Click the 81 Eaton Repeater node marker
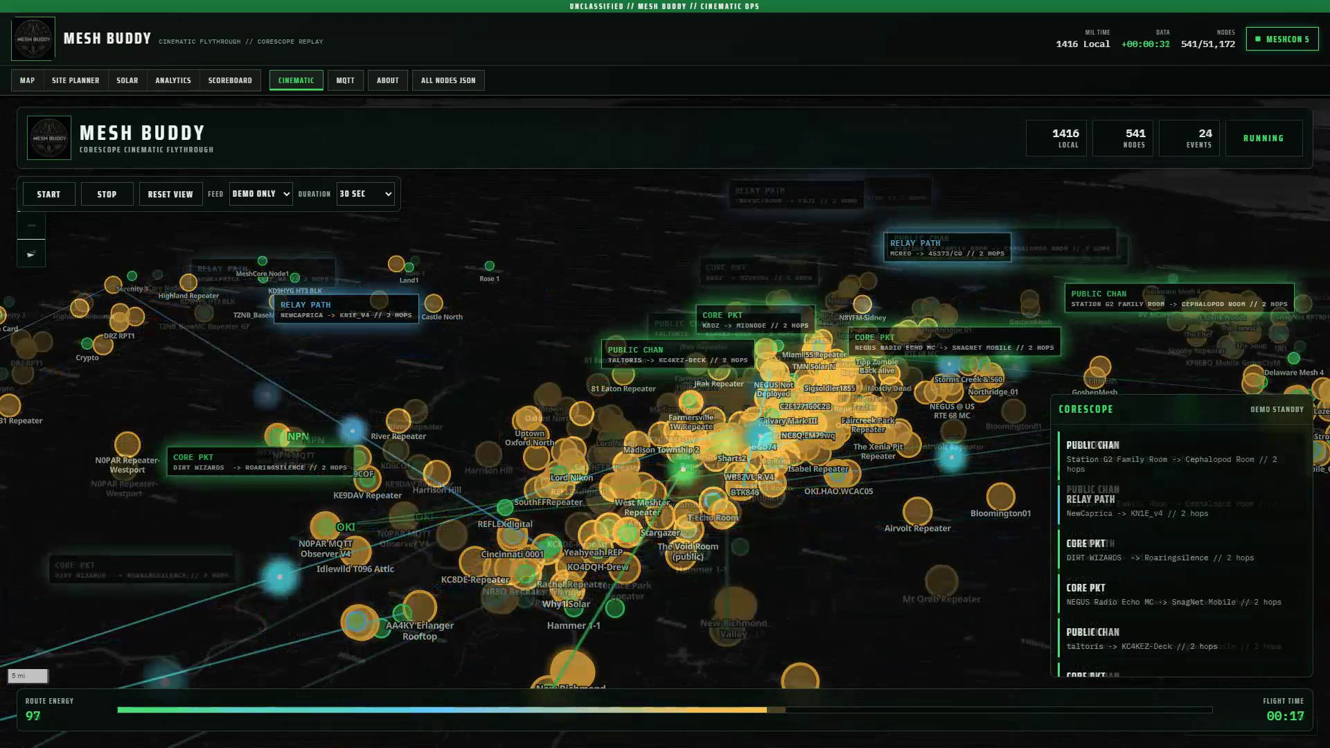 (x=623, y=374)
